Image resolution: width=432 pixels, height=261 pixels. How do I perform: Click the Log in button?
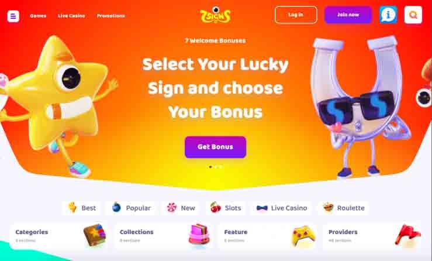pos(296,15)
